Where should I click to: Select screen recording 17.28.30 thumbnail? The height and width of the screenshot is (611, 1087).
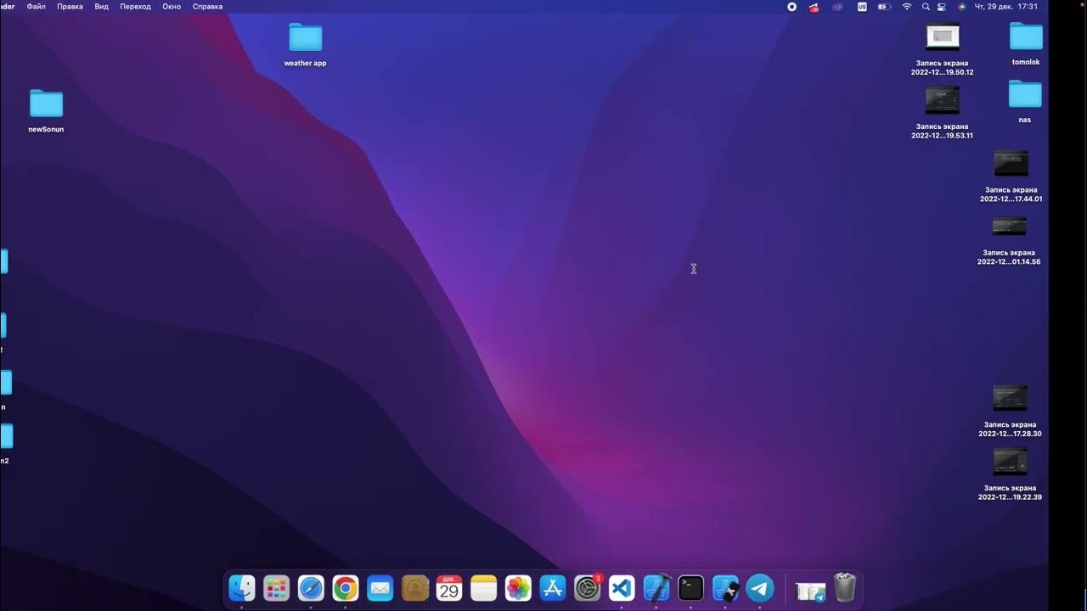pos(1010,398)
